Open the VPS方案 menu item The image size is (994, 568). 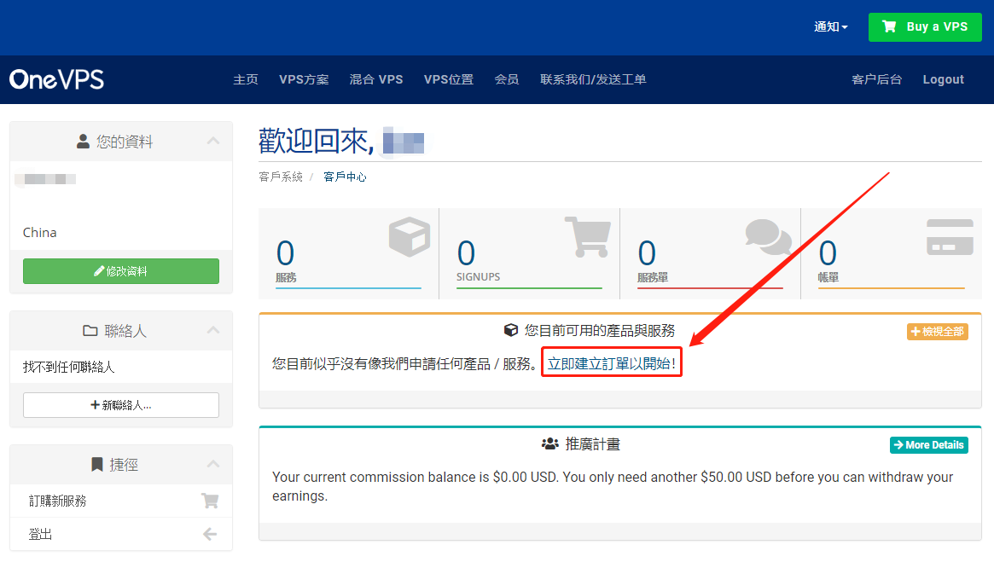coord(304,79)
